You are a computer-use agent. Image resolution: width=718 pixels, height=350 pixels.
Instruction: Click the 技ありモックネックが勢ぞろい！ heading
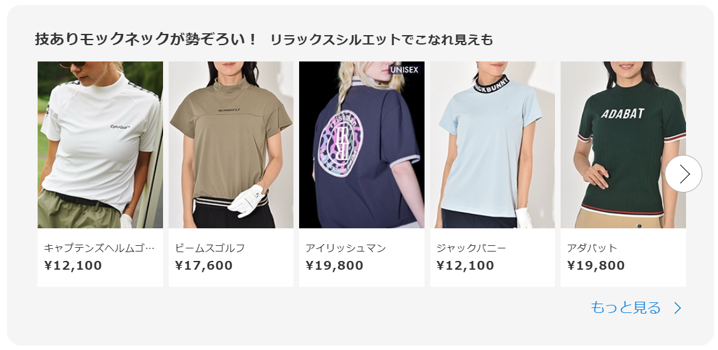click(x=147, y=40)
